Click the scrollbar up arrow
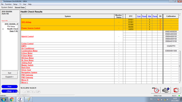 [180, 15]
